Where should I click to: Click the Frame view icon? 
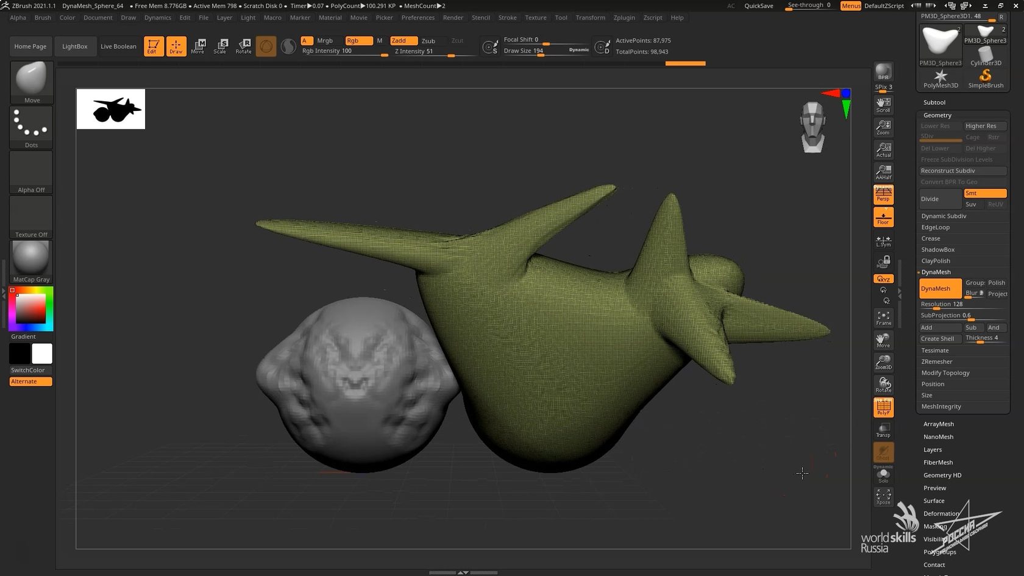point(883,318)
